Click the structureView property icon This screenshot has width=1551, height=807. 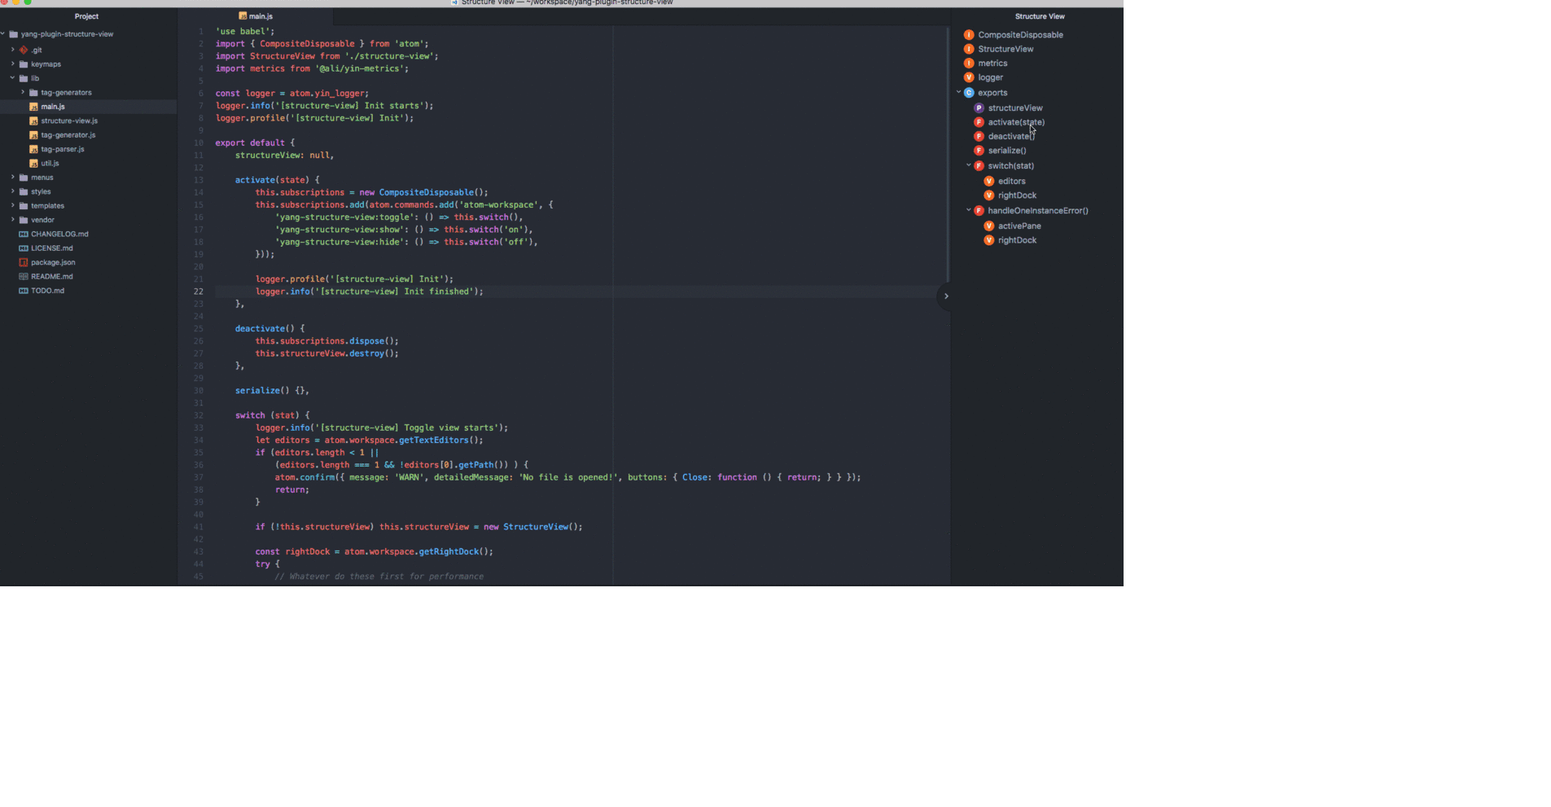978,107
